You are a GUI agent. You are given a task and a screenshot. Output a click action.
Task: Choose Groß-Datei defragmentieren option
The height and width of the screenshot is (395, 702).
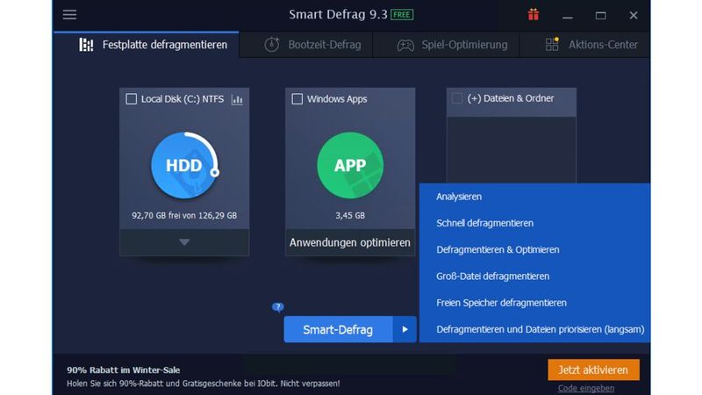click(534, 276)
